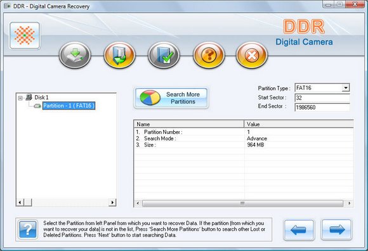Click the gray disk download toolbar icon

[x=75, y=55]
